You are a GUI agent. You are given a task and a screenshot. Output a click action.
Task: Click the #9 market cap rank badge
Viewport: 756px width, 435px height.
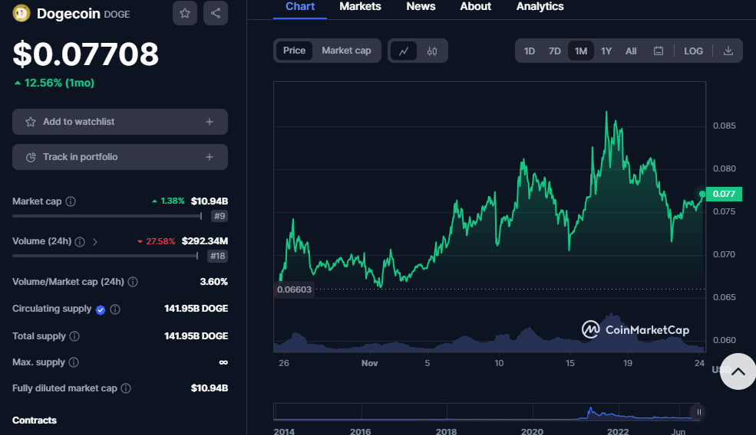pyautogui.click(x=220, y=216)
